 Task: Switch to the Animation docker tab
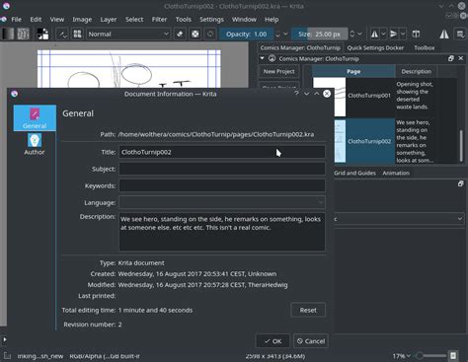(396, 173)
